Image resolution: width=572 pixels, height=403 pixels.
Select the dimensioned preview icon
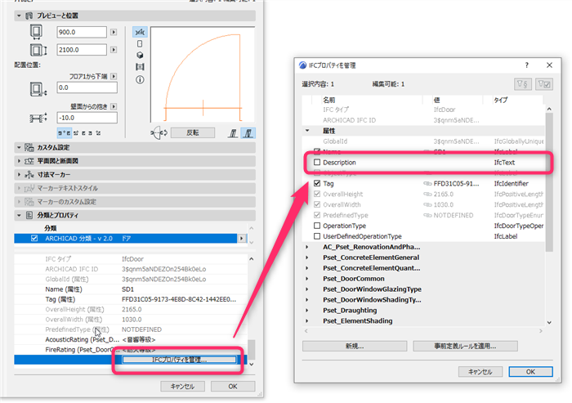click(x=140, y=67)
